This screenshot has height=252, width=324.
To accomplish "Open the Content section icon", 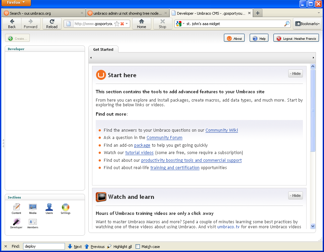I will click(x=16, y=207).
